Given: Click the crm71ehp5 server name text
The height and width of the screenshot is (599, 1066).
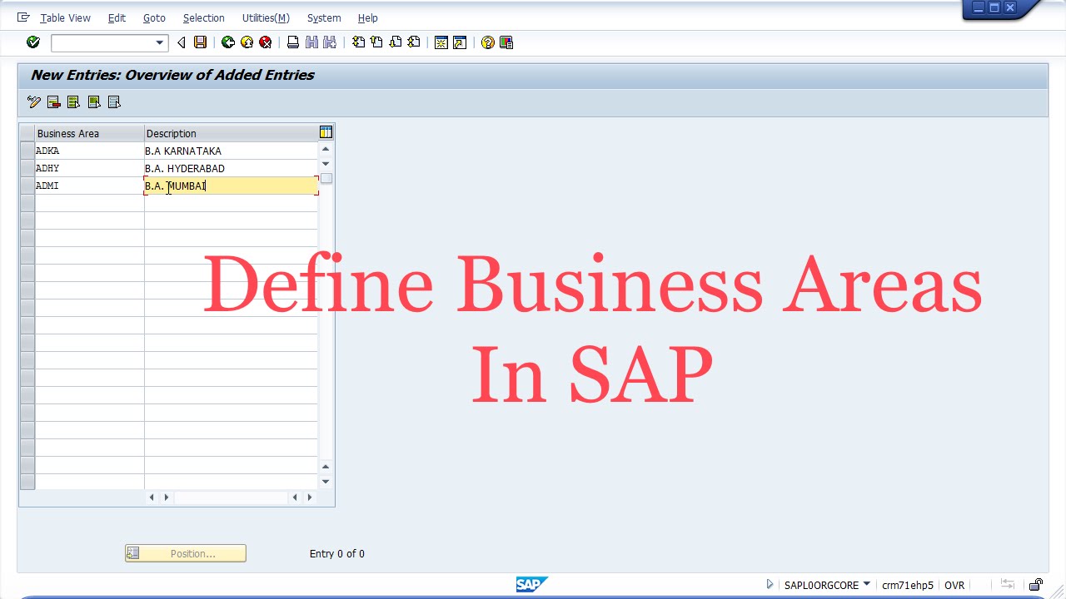Looking at the screenshot, I should pyautogui.click(x=908, y=585).
